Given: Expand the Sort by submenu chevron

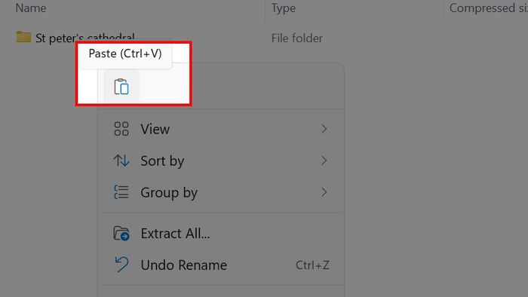Looking at the screenshot, I should click(324, 161).
